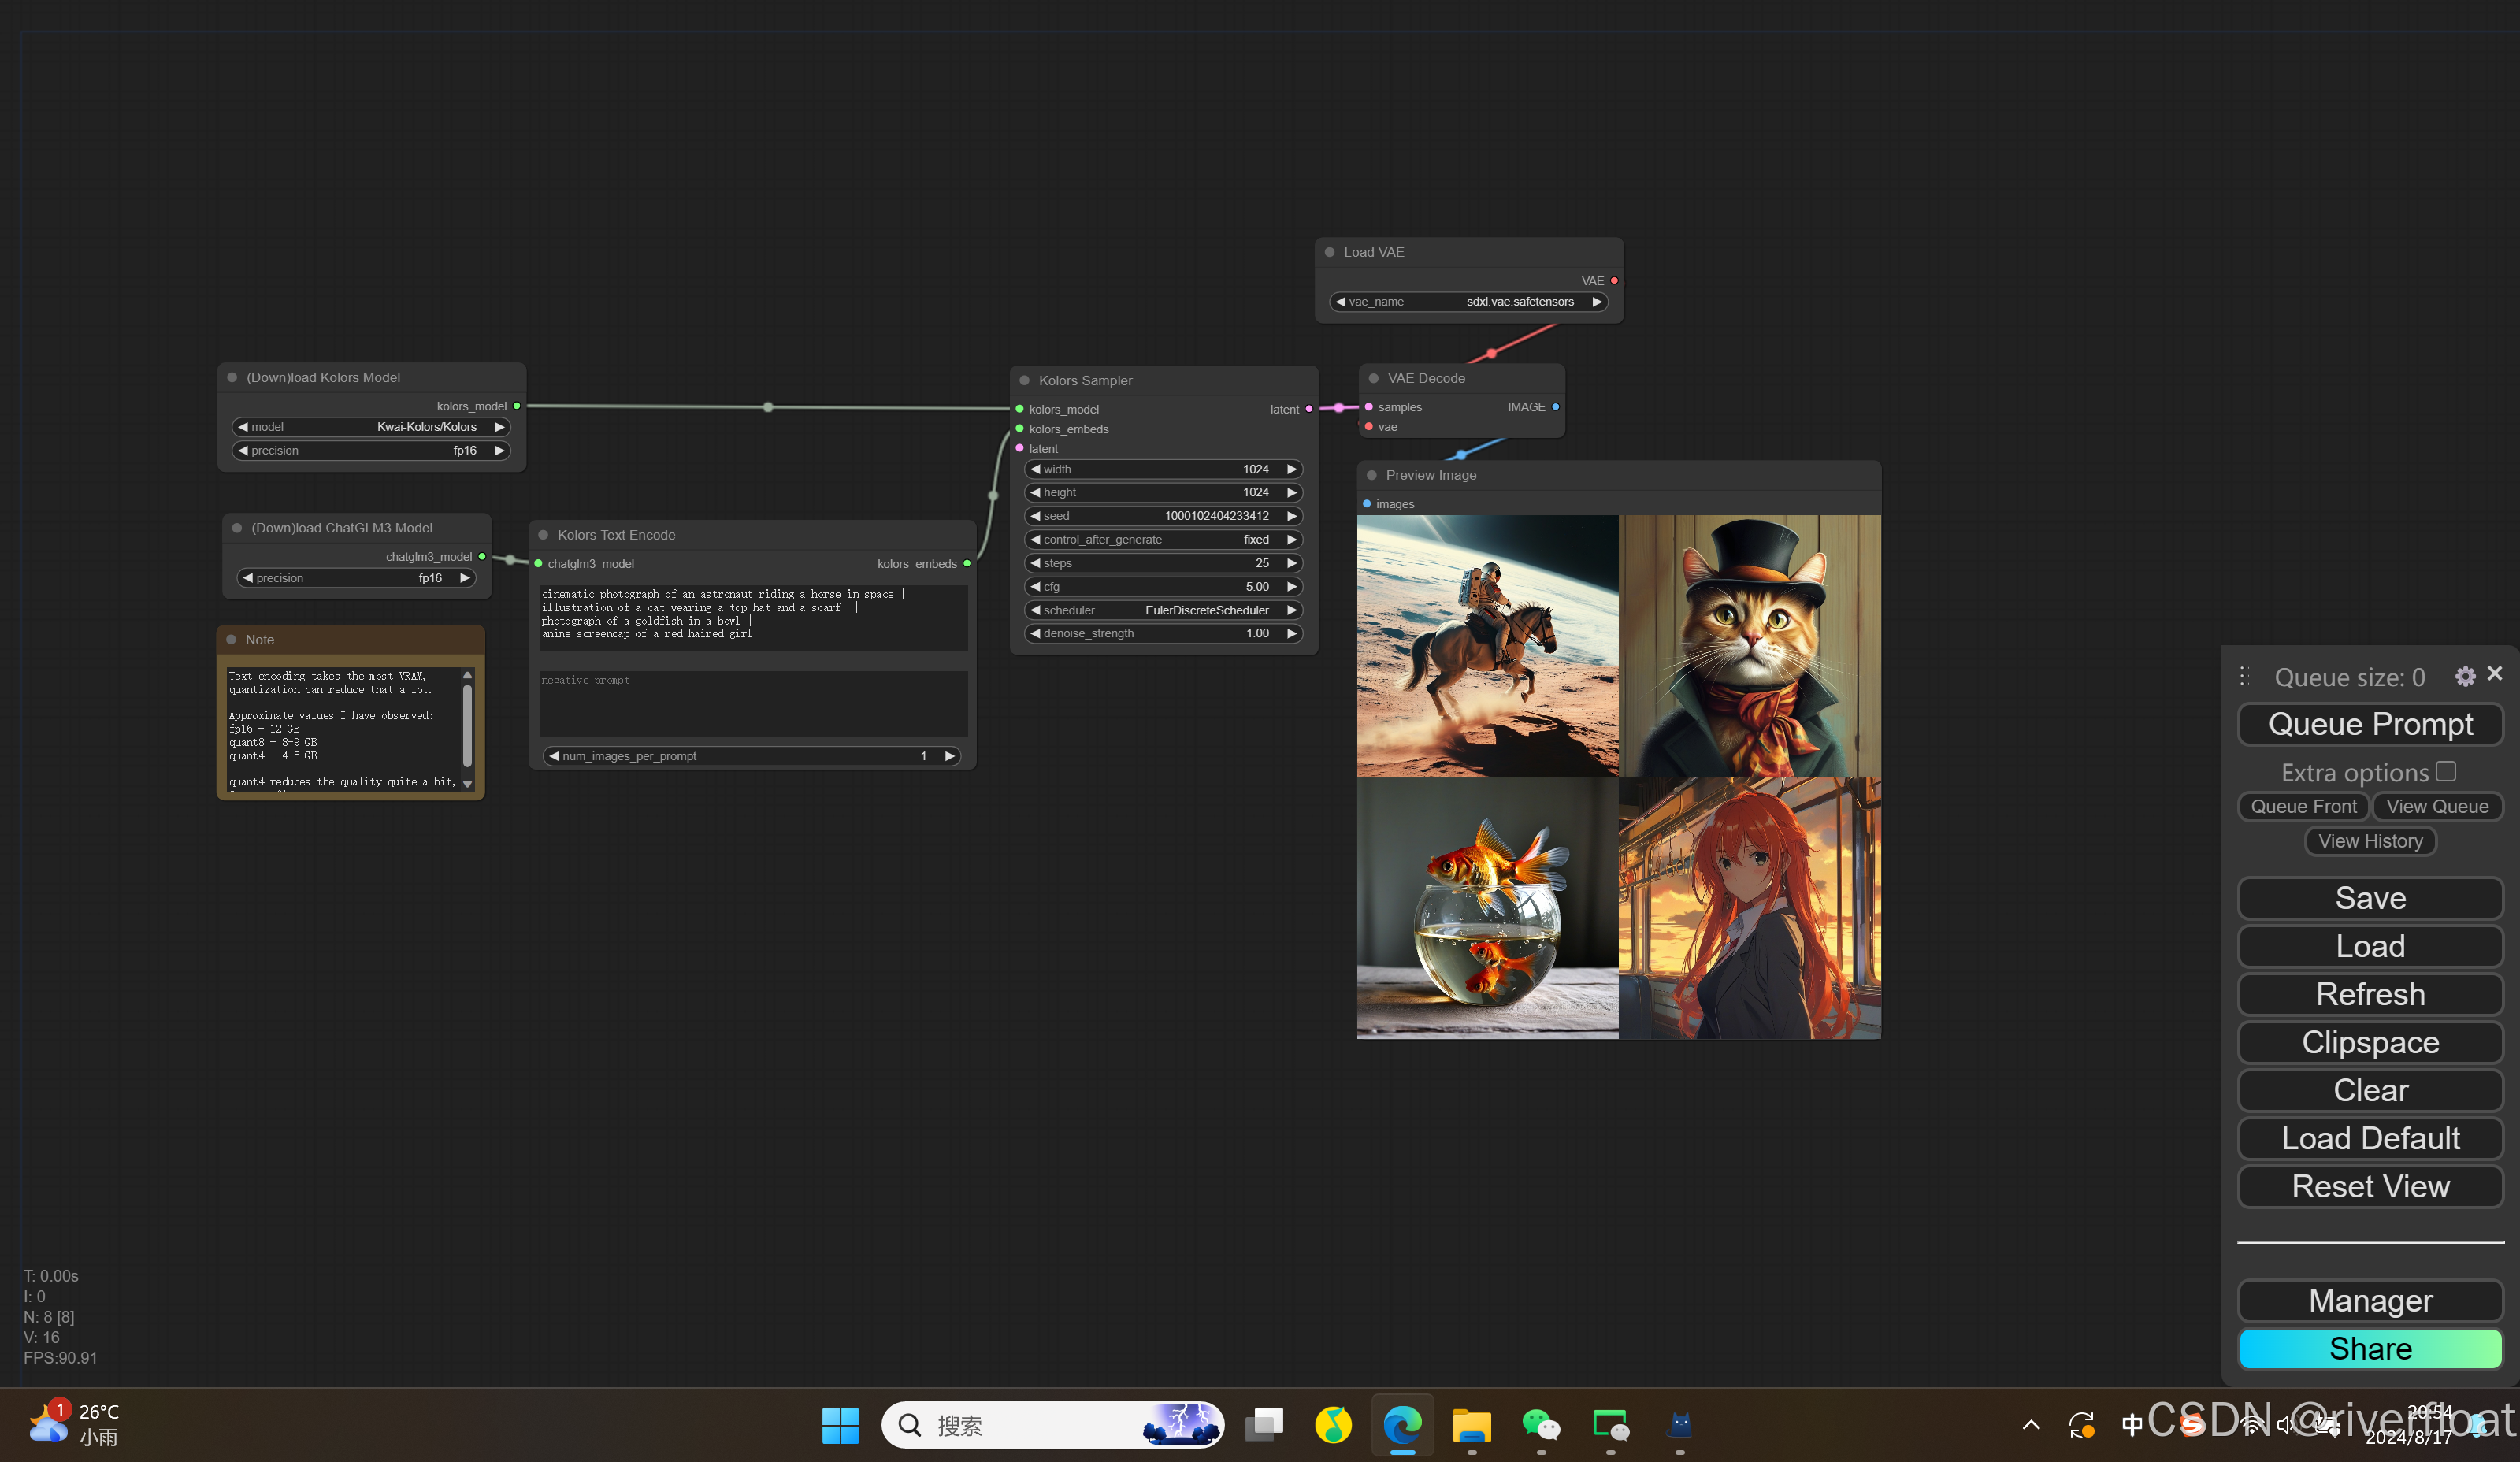The image size is (2520, 1462).
Task: Click the Preview Image node collapse dot
Action: (1372, 475)
